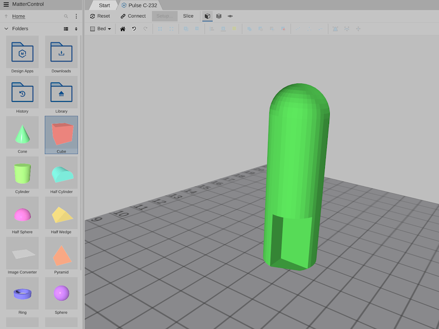Open the Home breadcrumb link
This screenshot has width=439, height=329.
pyautogui.click(x=19, y=16)
